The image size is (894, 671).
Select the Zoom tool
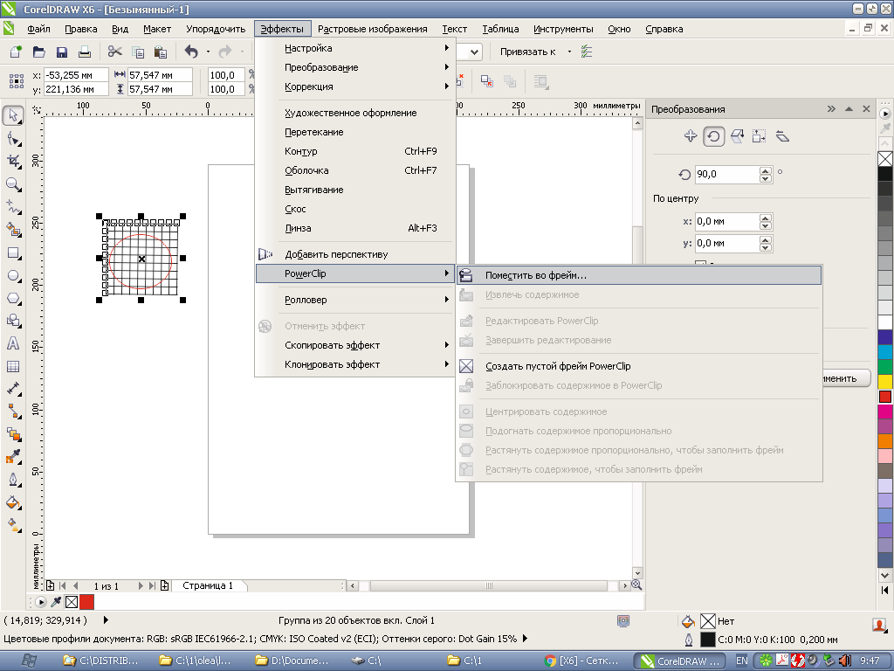(x=13, y=184)
